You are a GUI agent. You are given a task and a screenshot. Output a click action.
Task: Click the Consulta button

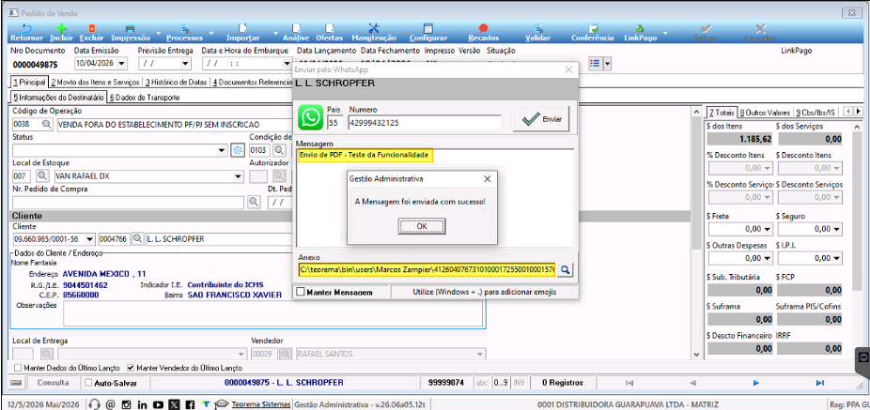53,383
